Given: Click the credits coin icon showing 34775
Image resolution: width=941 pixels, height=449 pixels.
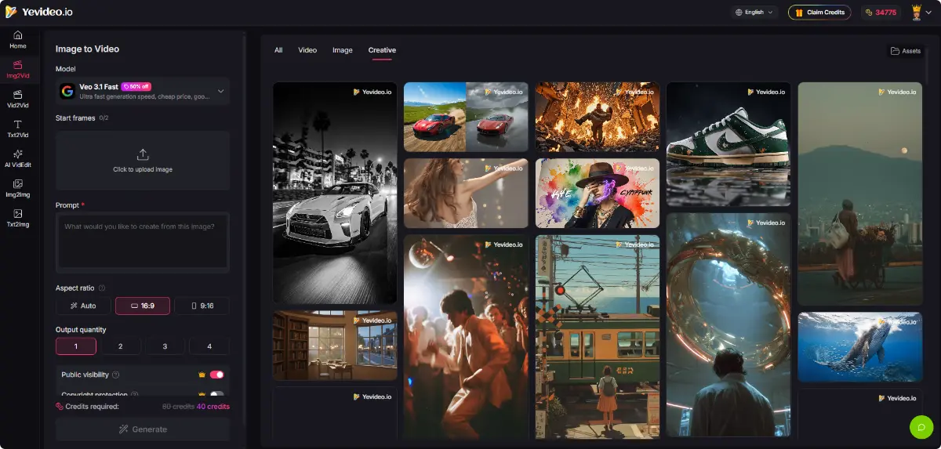Looking at the screenshot, I should [869, 13].
